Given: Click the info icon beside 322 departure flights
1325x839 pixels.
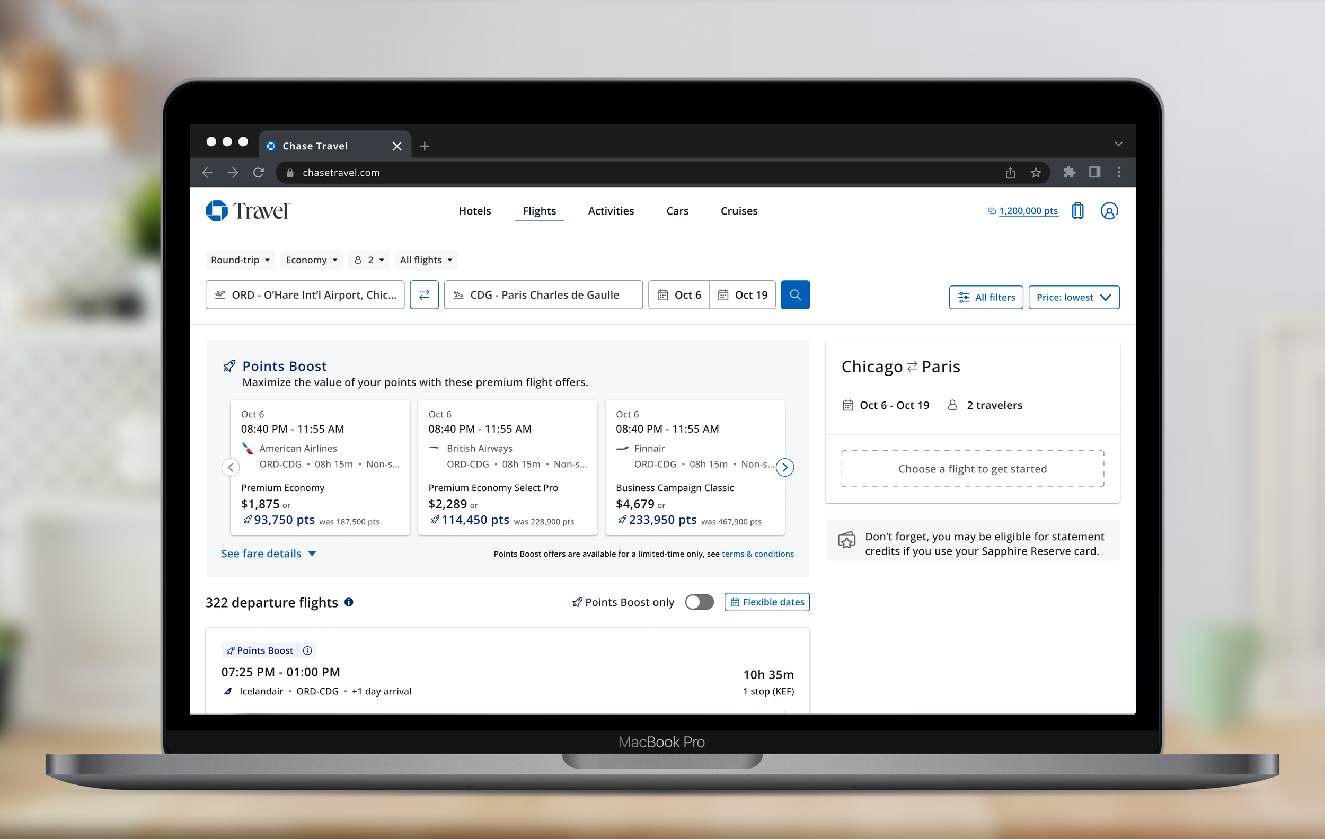Looking at the screenshot, I should click(x=349, y=602).
